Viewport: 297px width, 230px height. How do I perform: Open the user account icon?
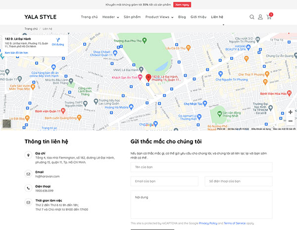[x=260, y=17]
